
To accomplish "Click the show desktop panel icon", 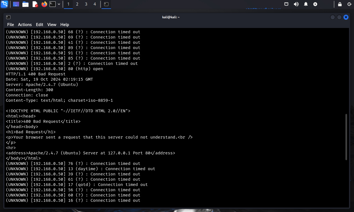I will tap(16, 4).
